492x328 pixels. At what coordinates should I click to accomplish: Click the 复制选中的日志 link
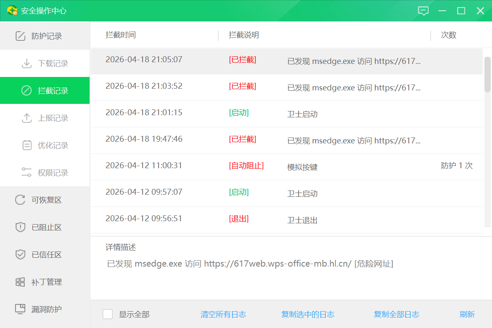point(307,314)
